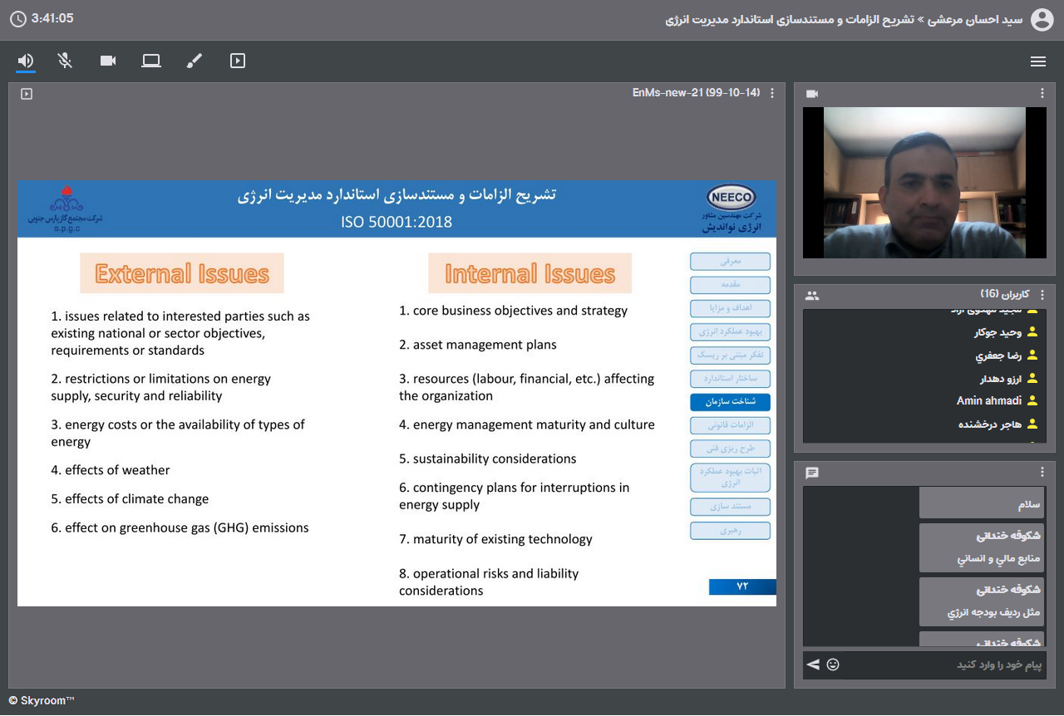The height and width of the screenshot is (716, 1064).
Task: Click person icon next to وحید جوکار
Action: tap(1032, 332)
